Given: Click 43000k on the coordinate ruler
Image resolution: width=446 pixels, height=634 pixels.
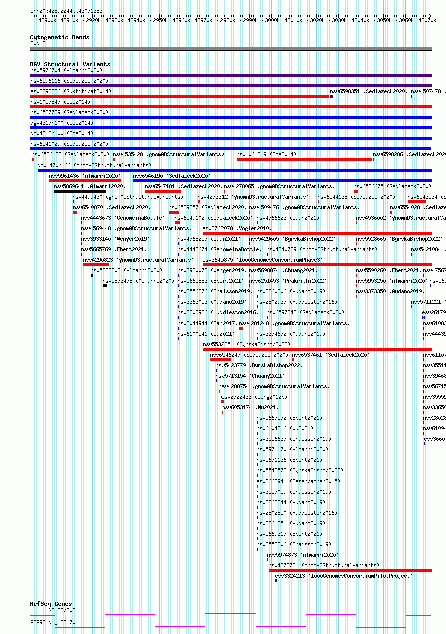Looking at the screenshot, I should [x=271, y=20].
